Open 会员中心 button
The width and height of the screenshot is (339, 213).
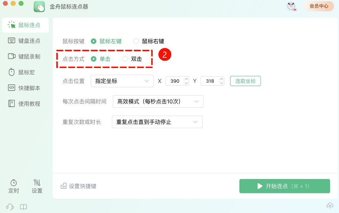click(x=319, y=6)
